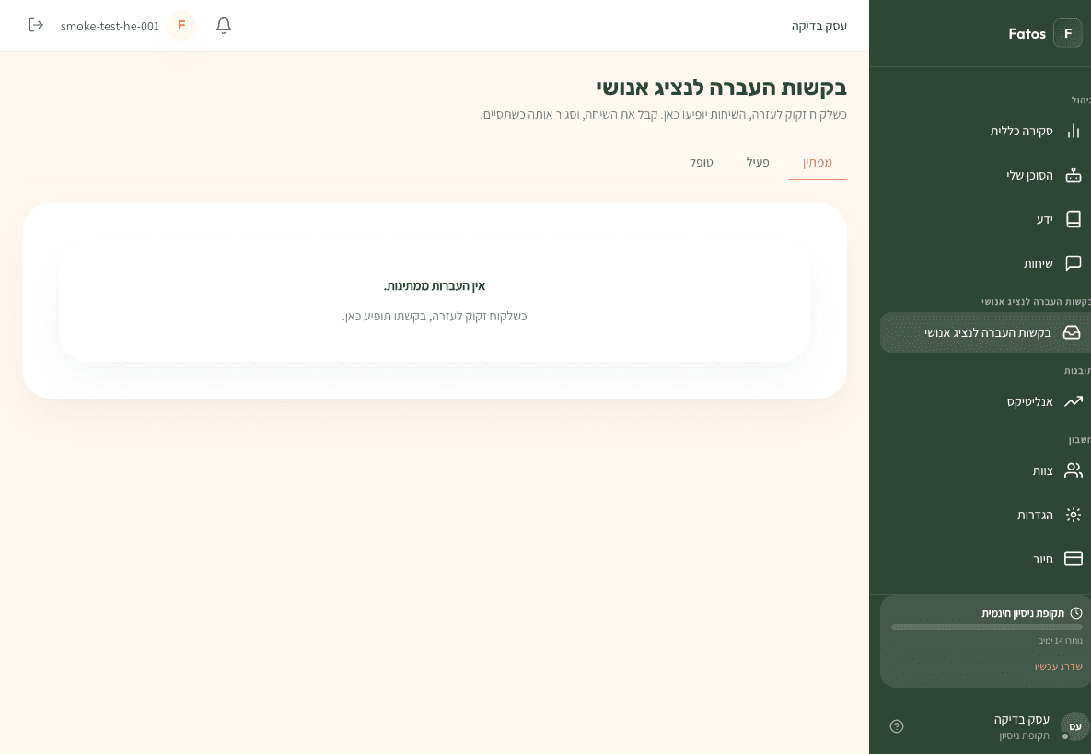Open the הגדרות gear icon
Screen dimensions: 1091x754
click(1073, 515)
